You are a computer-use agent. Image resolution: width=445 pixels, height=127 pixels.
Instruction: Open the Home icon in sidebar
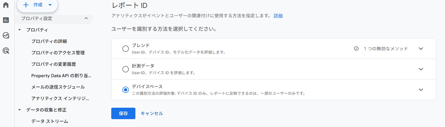tap(6, 5)
